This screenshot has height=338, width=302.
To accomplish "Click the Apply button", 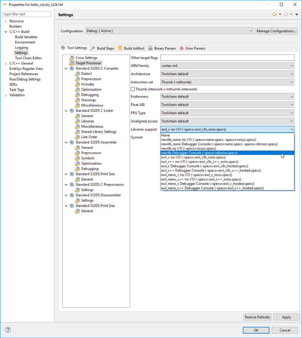I will tap(286, 317).
